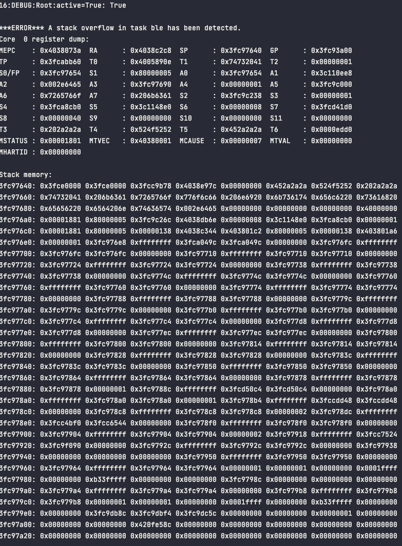Select the stack overflow ERROR message line

click(x=120, y=28)
